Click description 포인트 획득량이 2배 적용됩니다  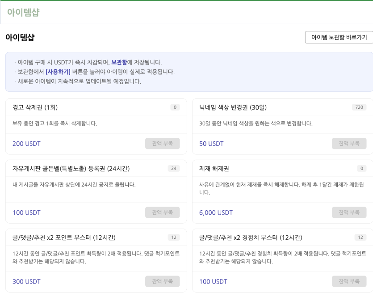tap(96, 257)
